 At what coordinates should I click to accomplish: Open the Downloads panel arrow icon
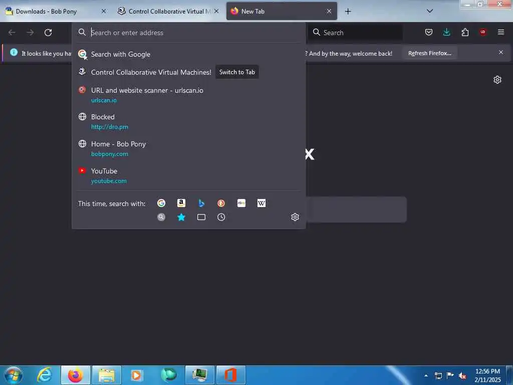446,32
